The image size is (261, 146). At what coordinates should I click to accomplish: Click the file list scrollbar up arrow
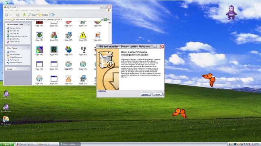pyautogui.click(x=110, y=23)
